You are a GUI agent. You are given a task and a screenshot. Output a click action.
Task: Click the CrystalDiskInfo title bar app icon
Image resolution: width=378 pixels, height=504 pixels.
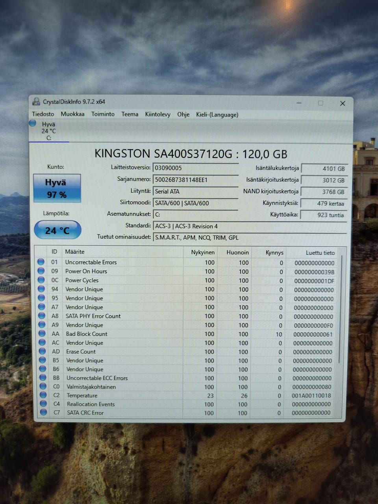[36, 102]
